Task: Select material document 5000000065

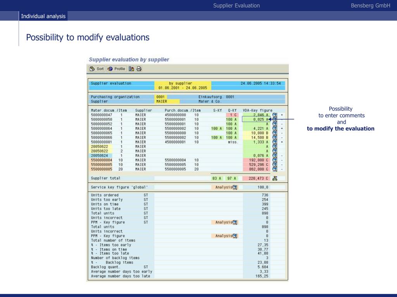Action: click(102, 133)
